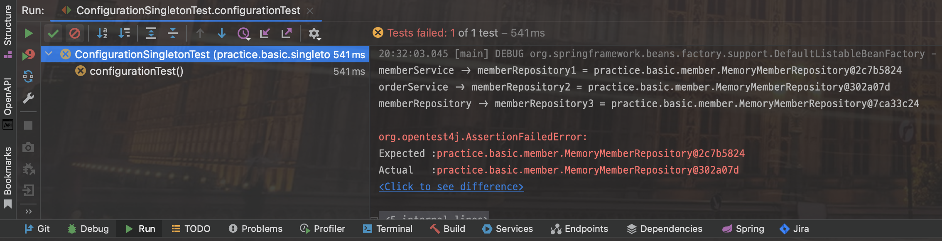Image resolution: width=942 pixels, height=241 pixels.
Task: Open the Spring tool window
Action: coord(743,229)
